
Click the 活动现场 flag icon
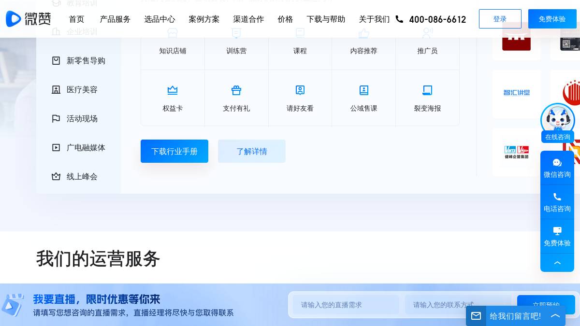coord(56,118)
